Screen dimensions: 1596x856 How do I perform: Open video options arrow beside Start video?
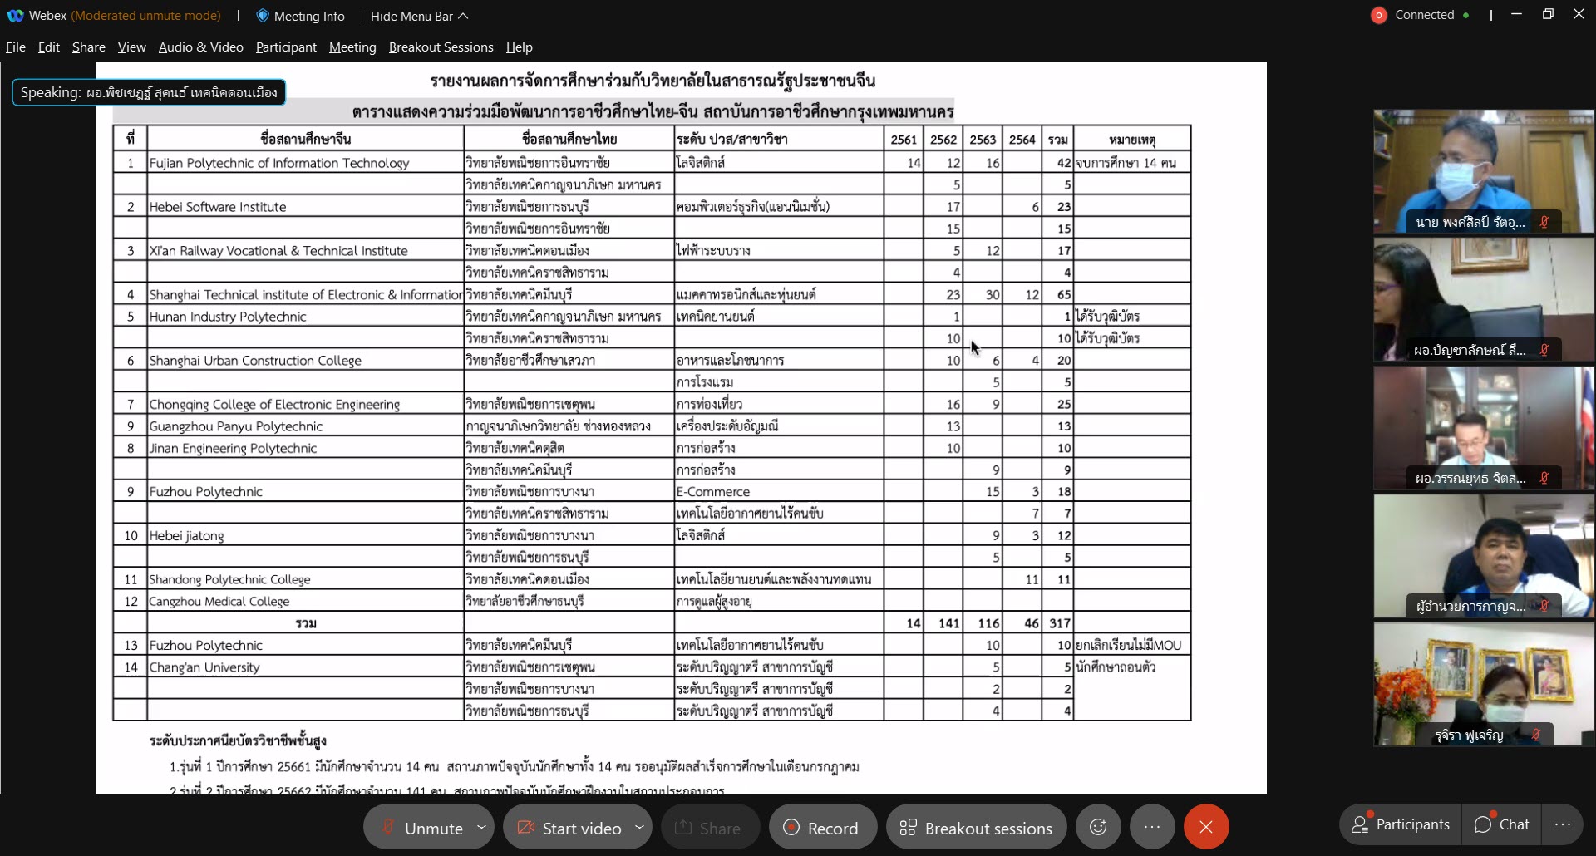[639, 828]
